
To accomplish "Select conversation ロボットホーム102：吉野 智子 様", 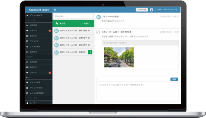I will pyautogui.click(x=73, y=38).
